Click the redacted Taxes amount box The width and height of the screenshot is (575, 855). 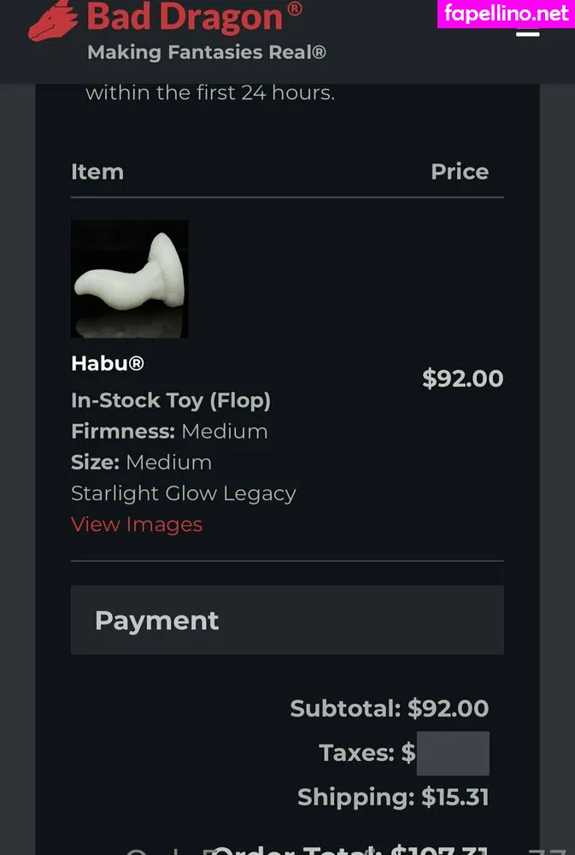[x=453, y=753]
